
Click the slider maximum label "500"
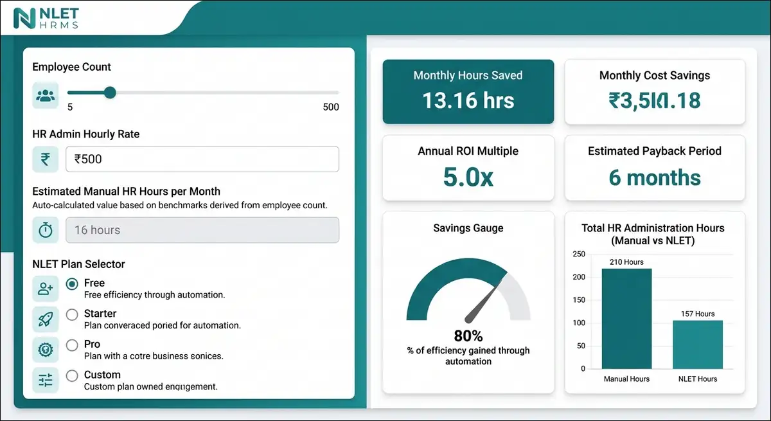pos(331,107)
